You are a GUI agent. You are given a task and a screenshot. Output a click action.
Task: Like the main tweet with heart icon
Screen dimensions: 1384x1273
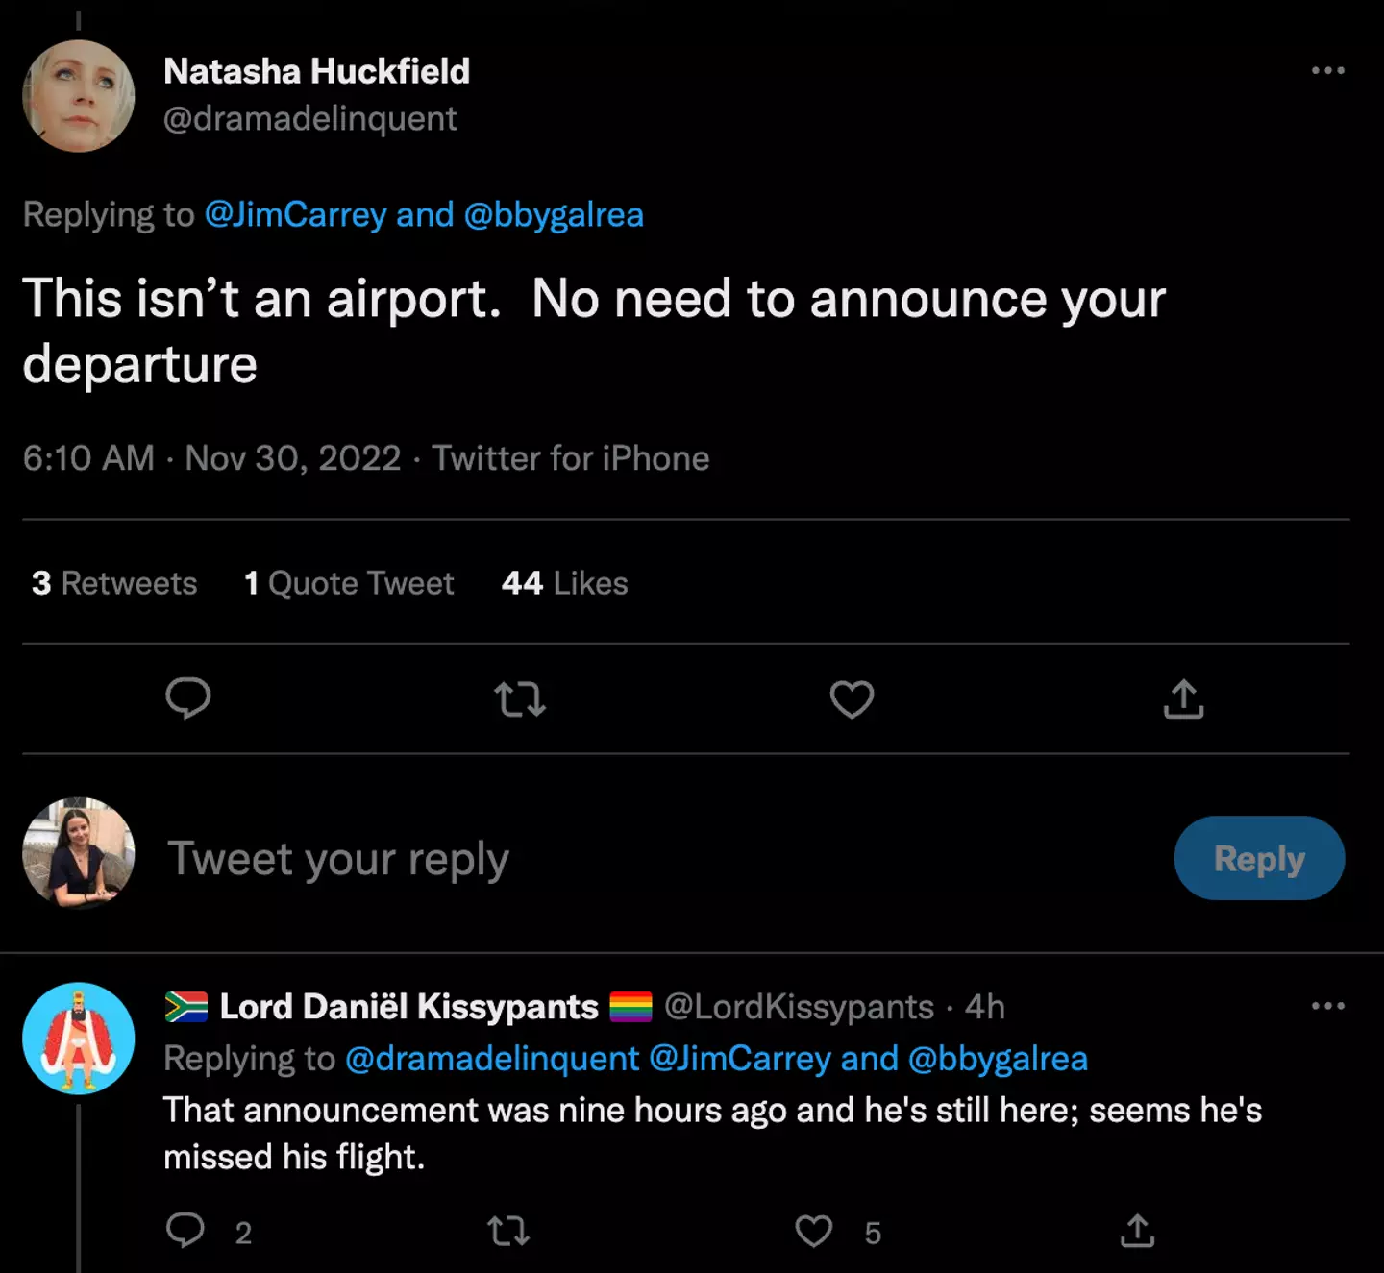click(852, 699)
